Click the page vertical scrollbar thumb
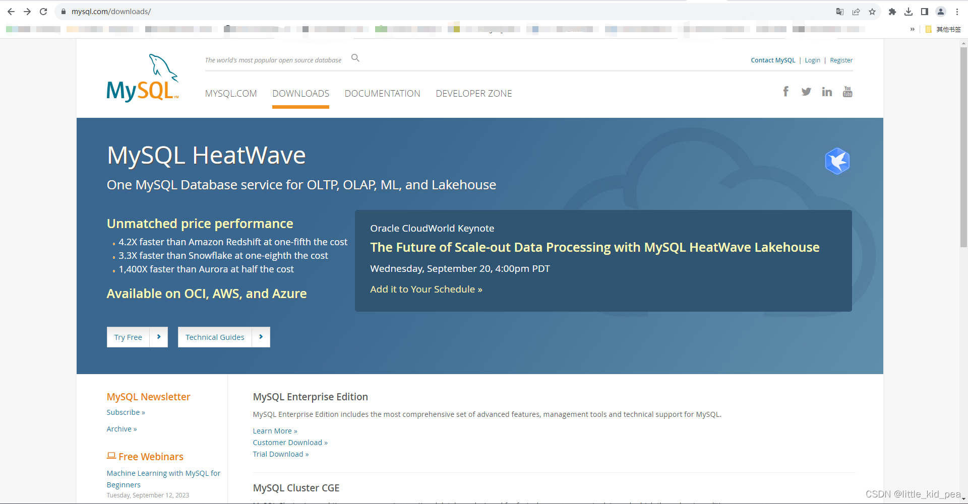The image size is (968, 504). (963, 146)
